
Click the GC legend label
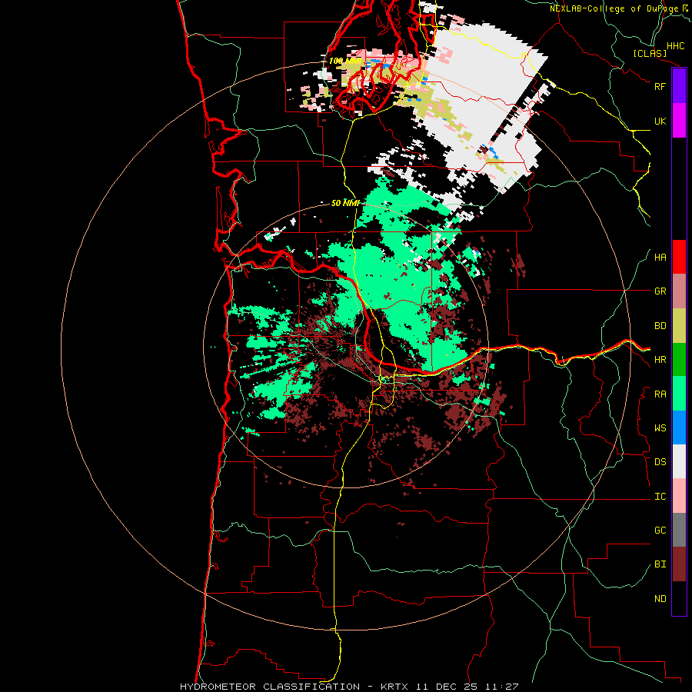coord(660,531)
